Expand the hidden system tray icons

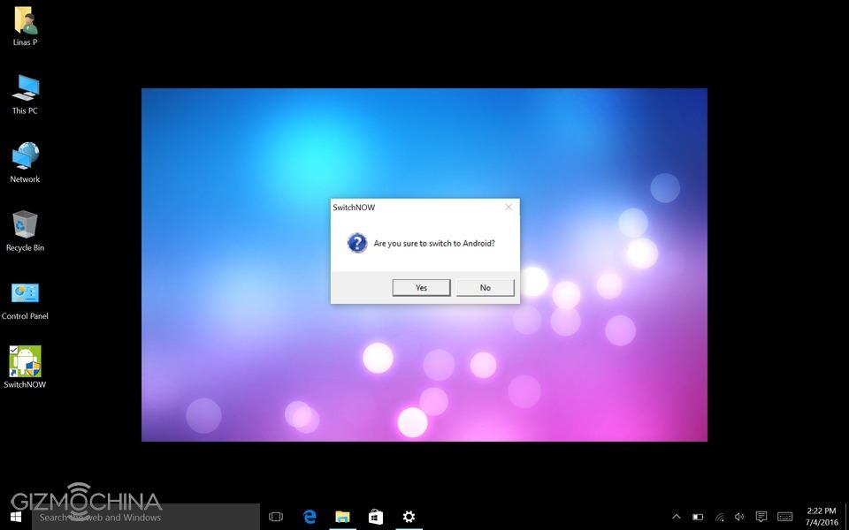677,517
